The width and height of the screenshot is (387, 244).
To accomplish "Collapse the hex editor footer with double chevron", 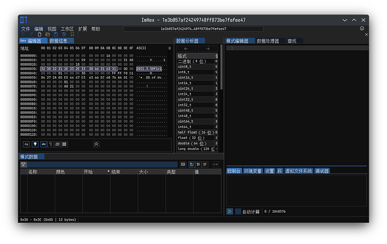I will (x=96, y=144).
